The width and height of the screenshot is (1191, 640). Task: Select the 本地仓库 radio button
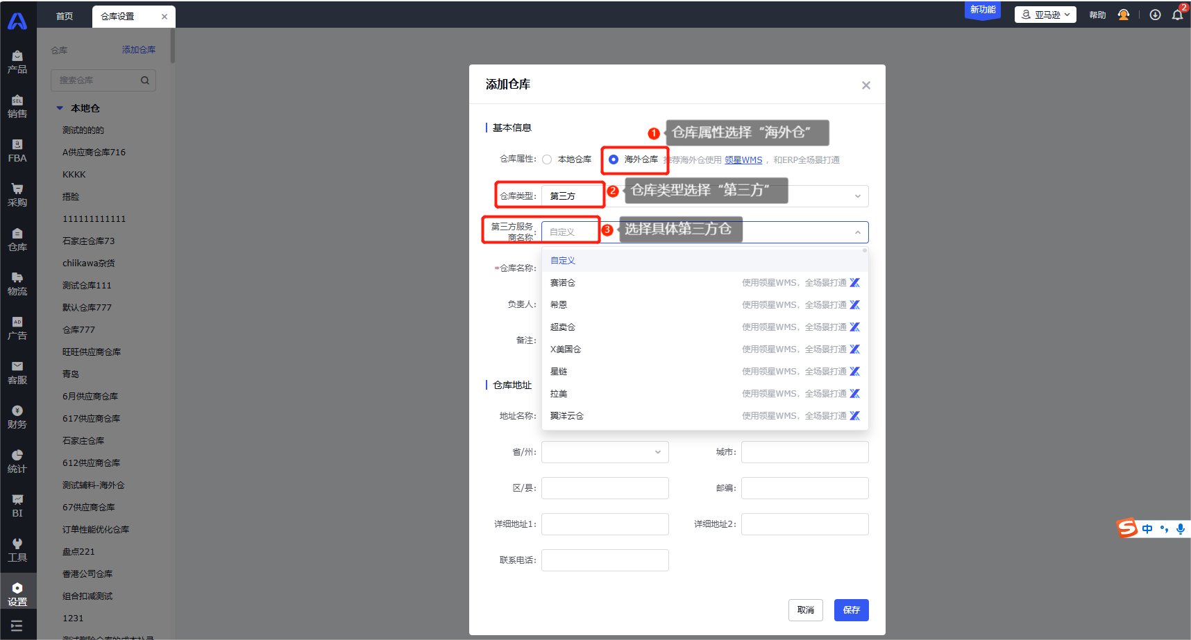coord(547,159)
